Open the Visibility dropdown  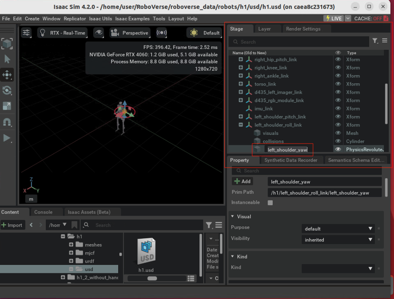point(338,240)
